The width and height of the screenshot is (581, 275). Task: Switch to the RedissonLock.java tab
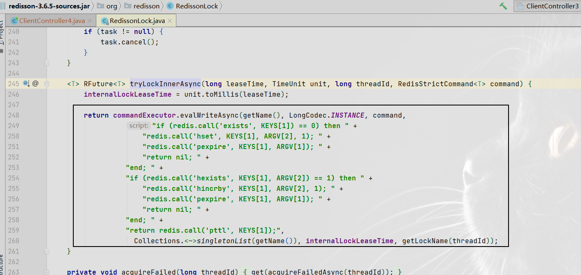[x=137, y=21]
